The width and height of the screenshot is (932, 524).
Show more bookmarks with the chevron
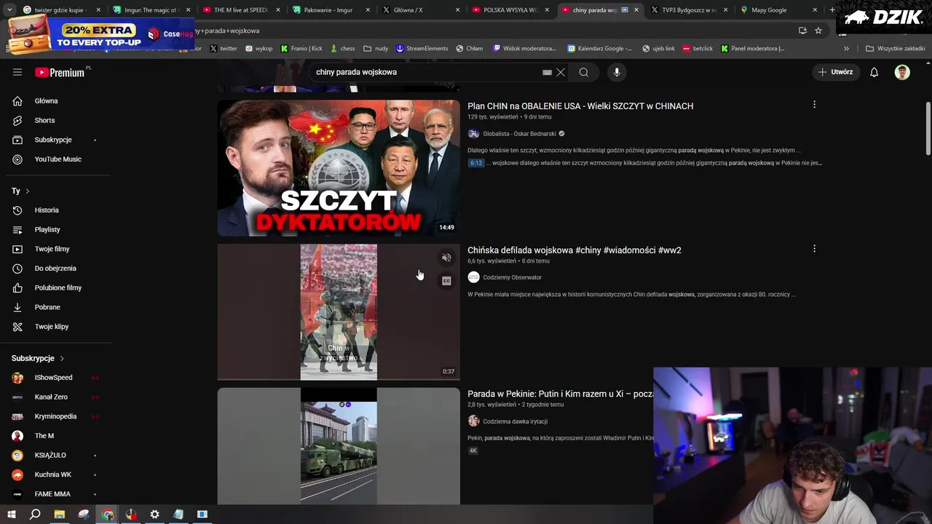tap(846, 48)
